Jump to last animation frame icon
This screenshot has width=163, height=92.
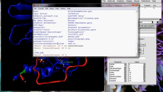(x=160, y=19)
